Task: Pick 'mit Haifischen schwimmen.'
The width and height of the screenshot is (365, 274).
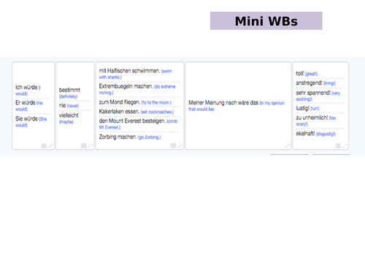Action: (x=129, y=71)
